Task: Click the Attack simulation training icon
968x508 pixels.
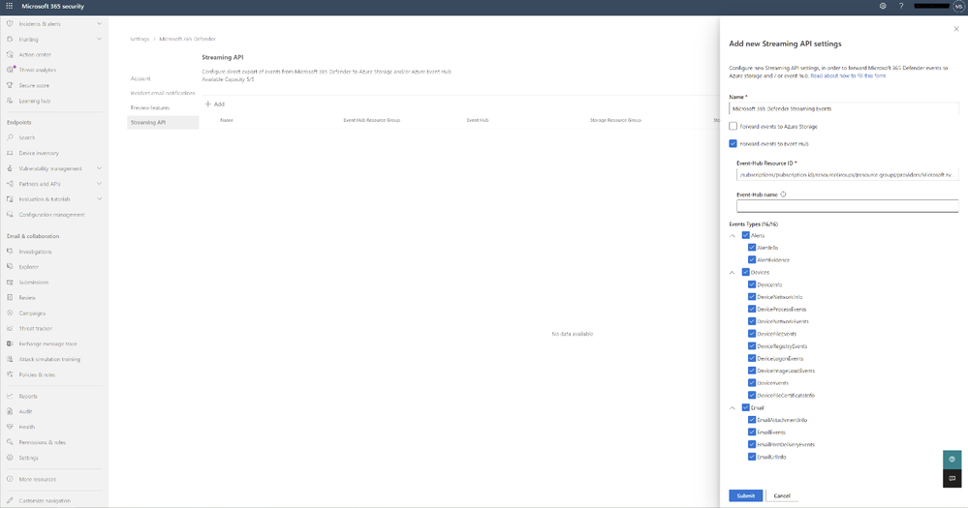Action: (x=10, y=359)
